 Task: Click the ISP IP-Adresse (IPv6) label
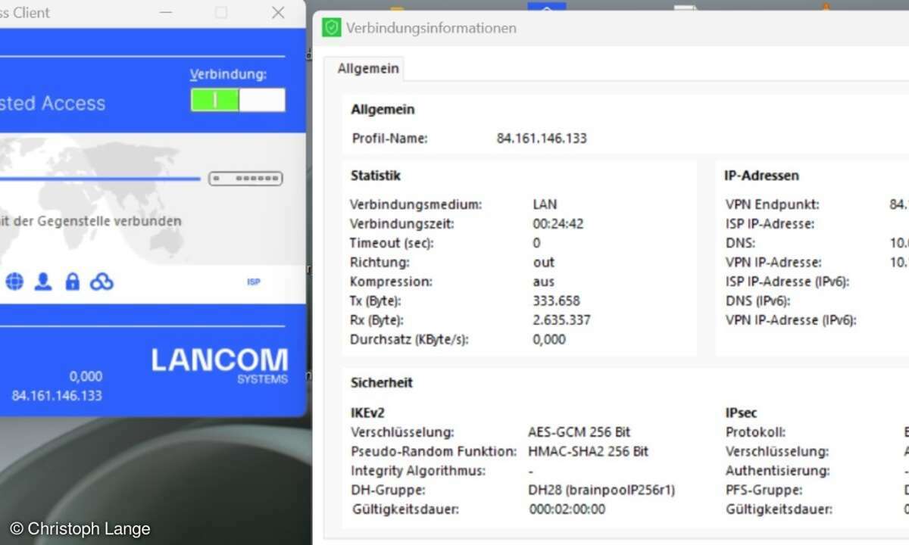787,282
